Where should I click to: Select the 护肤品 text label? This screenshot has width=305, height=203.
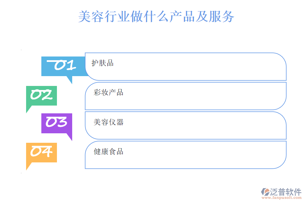click(x=102, y=63)
